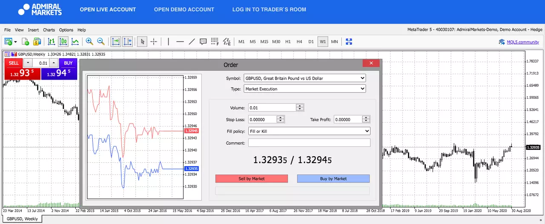Switch to line chart display
The width and height of the screenshot is (545, 224).
coord(75,41)
